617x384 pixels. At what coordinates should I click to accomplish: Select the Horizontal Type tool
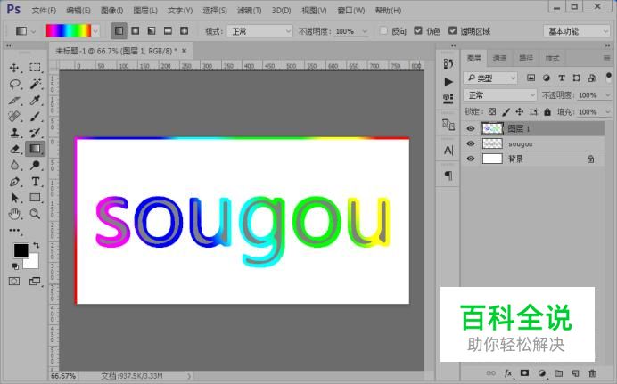pos(35,182)
